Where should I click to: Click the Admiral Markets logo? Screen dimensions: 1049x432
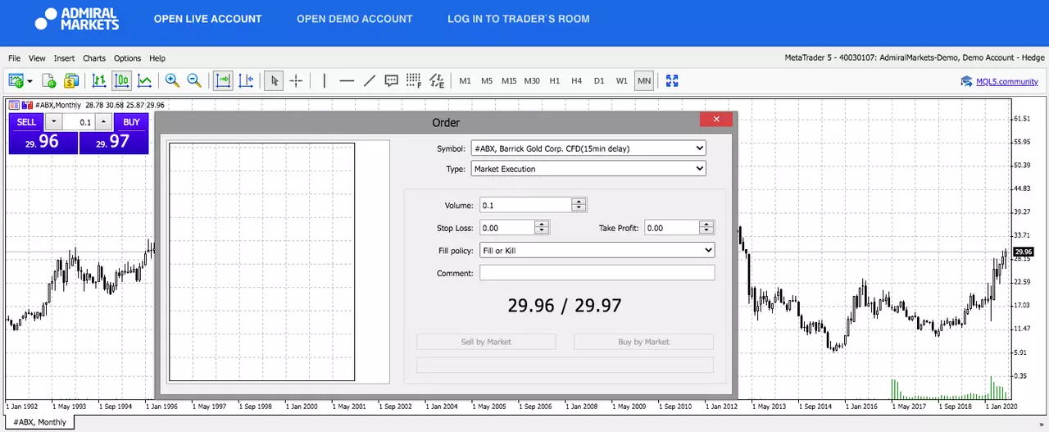point(77,19)
